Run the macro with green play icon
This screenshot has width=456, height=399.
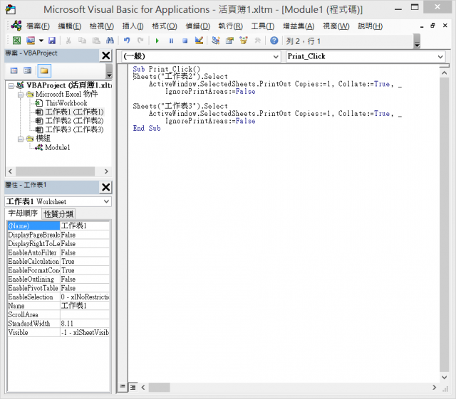tap(157, 41)
